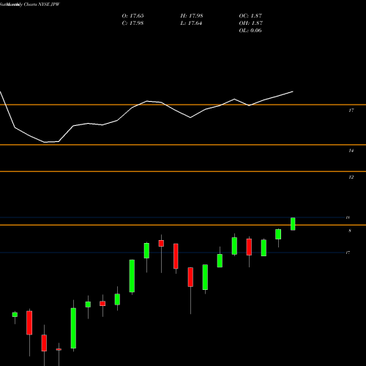Click the small '18' price label by the blue line
Viewport: 366px width, 366px height.
tap(348, 217)
